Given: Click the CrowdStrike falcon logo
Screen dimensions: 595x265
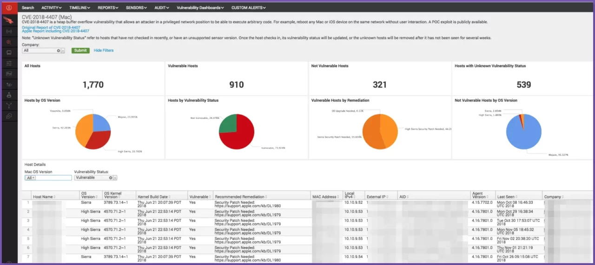Looking at the screenshot, I should pyautogui.click(x=9, y=20).
